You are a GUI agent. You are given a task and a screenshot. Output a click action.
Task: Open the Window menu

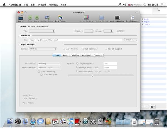pyautogui.click(x=53, y=5)
